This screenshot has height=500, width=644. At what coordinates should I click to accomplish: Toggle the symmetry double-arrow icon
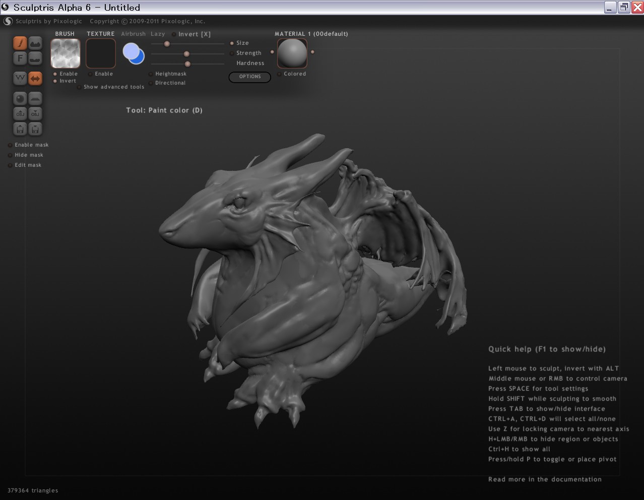[35, 78]
